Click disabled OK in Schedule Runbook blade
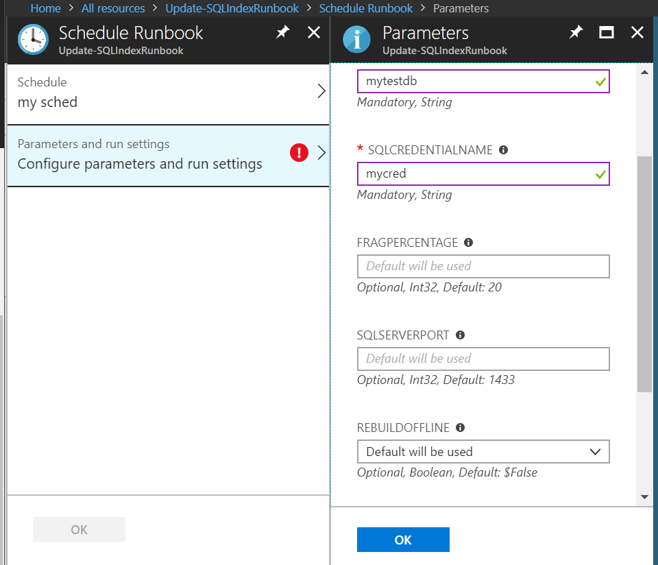658x565 pixels. 80,529
